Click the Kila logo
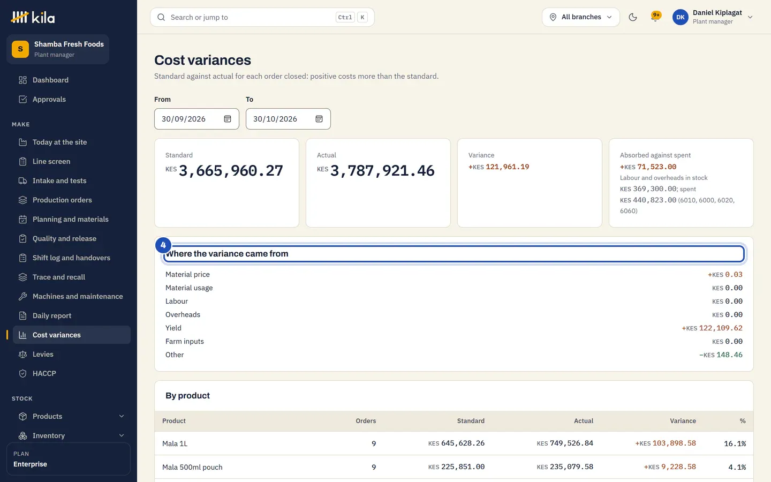This screenshot has width=771, height=482. tap(33, 17)
